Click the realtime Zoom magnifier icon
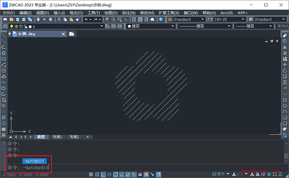Screen dimensions: 289x178 click(x=113, y=19)
